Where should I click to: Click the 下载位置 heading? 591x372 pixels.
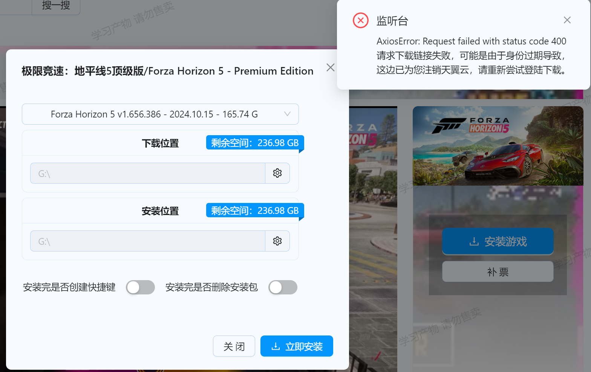pos(160,143)
